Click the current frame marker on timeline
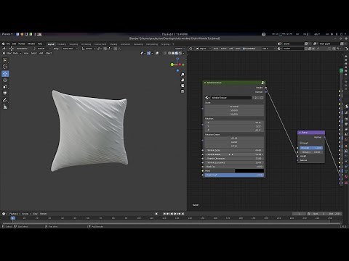 (x=13, y=218)
